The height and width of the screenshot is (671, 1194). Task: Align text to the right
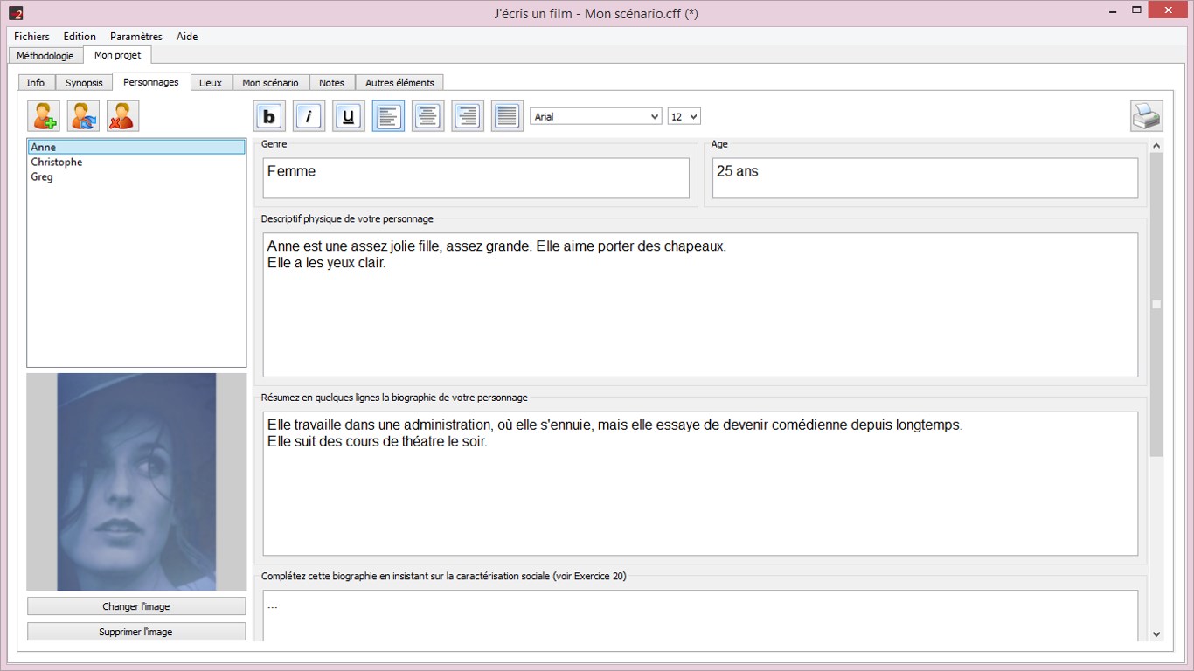468,116
